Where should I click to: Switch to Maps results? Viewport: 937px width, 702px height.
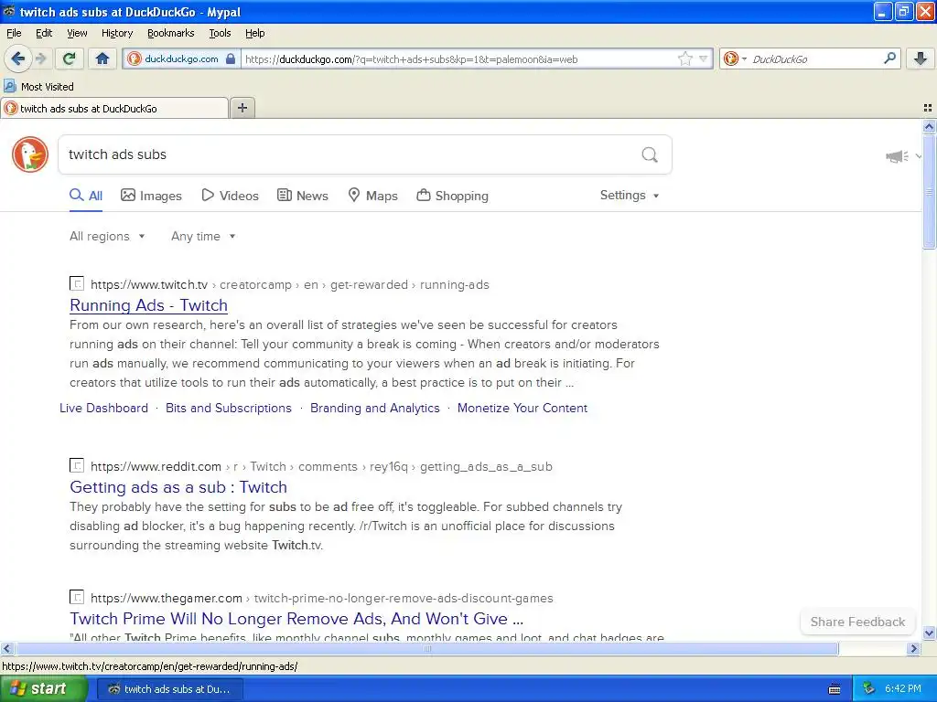372,196
